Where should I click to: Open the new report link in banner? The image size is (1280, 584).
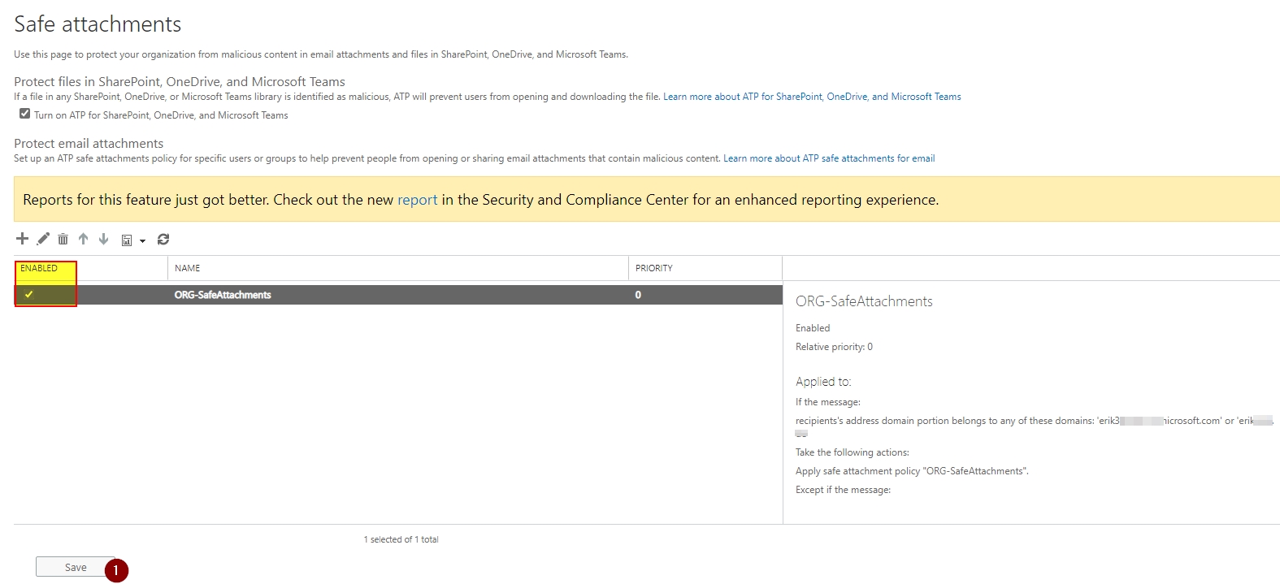pyautogui.click(x=417, y=200)
